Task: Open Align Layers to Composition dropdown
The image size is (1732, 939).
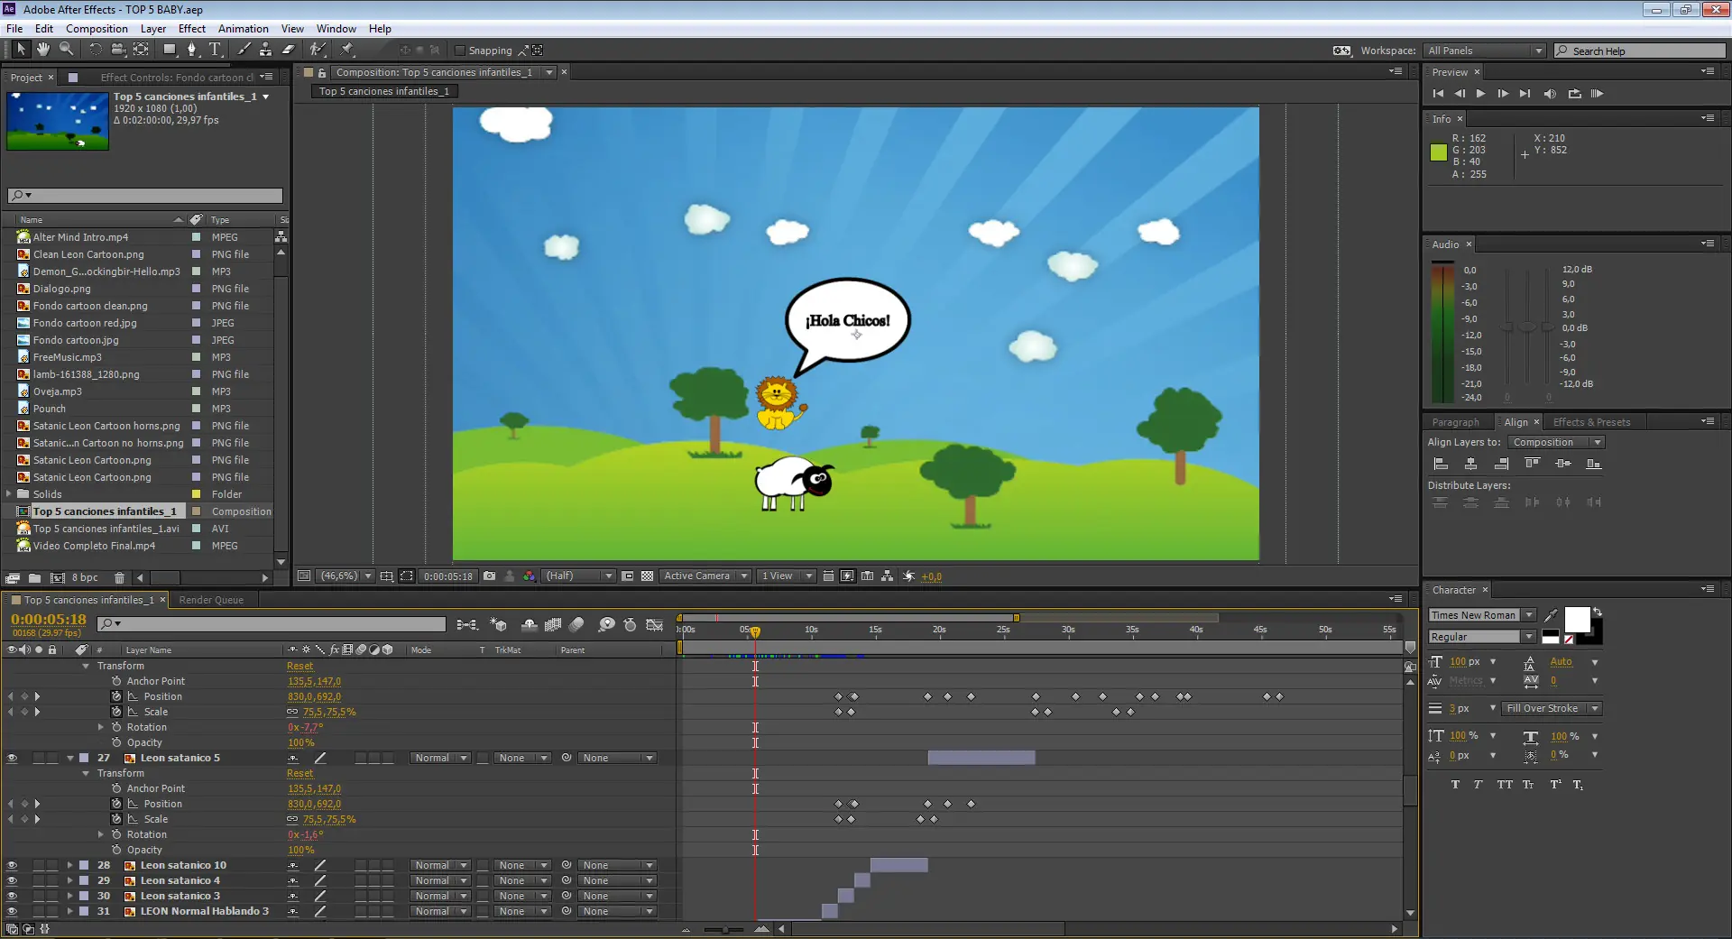Action: 1556,443
